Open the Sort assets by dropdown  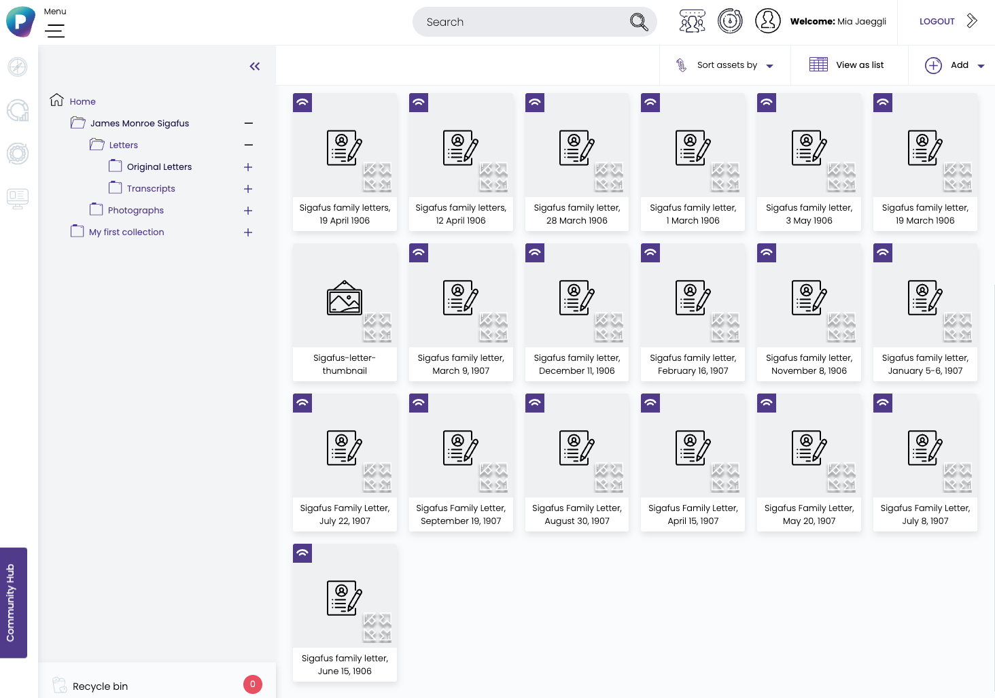pos(725,65)
